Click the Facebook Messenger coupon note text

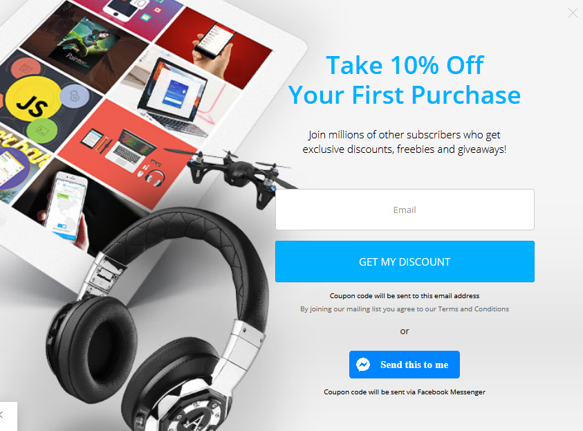point(405,392)
